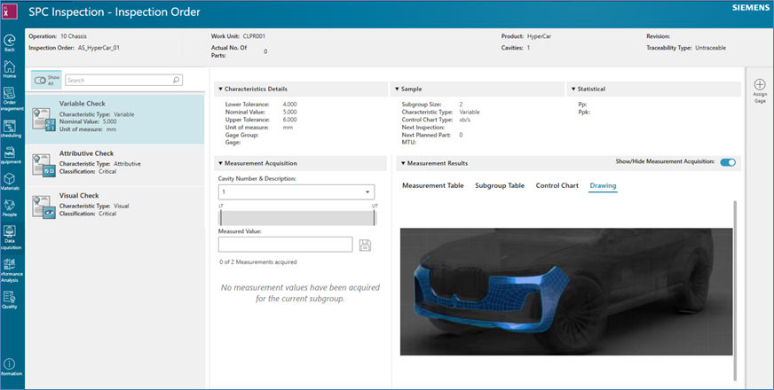Viewport: 774px width, 390px height.
Task: Toggle Show/Hide Measurement Acquisition switch
Action: coord(728,162)
